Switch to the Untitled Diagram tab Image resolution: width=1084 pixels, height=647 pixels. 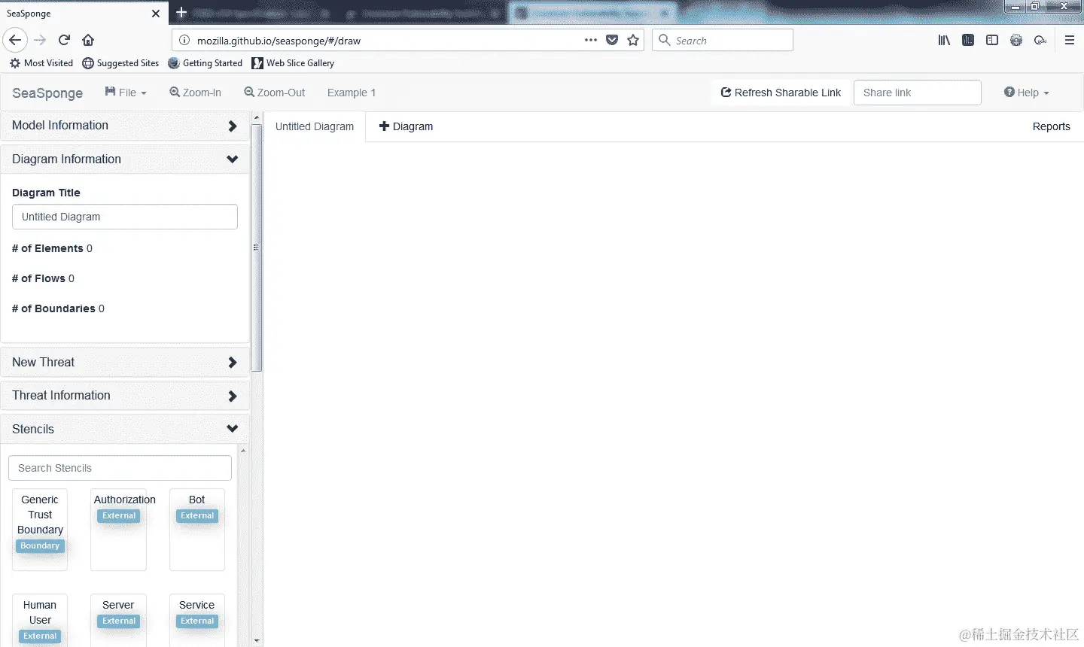click(315, 126)
